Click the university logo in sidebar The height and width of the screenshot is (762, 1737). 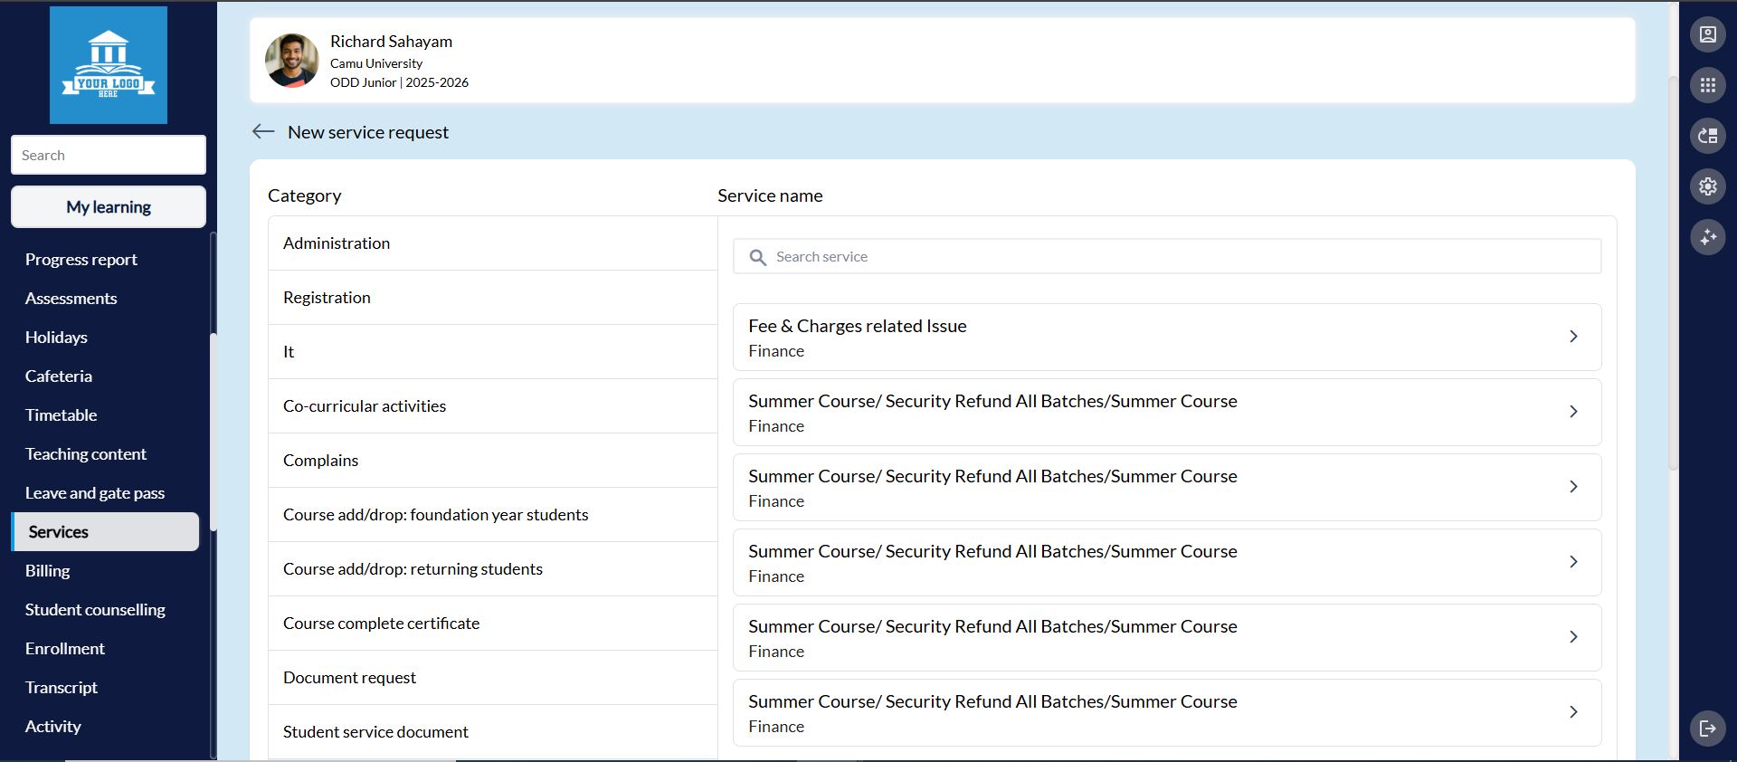pos(109,65)
